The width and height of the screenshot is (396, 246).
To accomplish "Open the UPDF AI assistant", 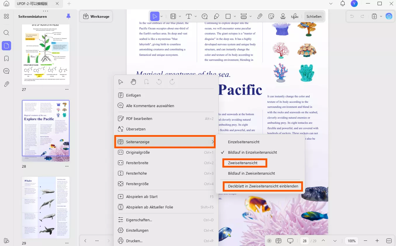I will [x=389, y=16].
